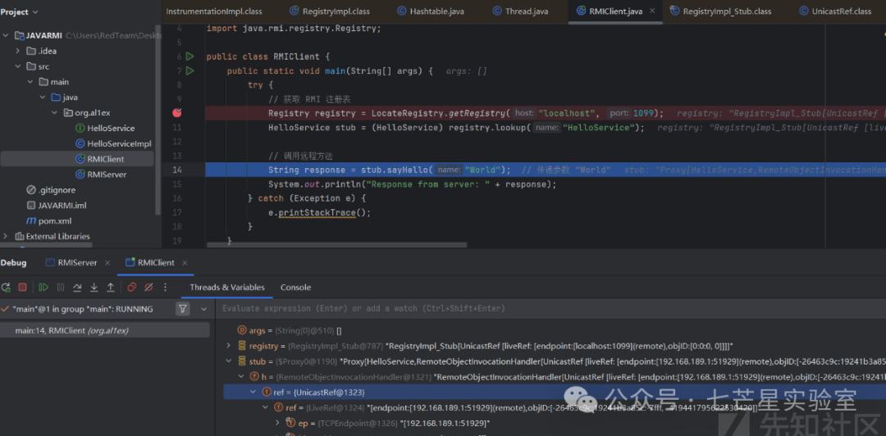Click the Pause Program icon
The width and height of the screenshot is (886, 436).
61,288
